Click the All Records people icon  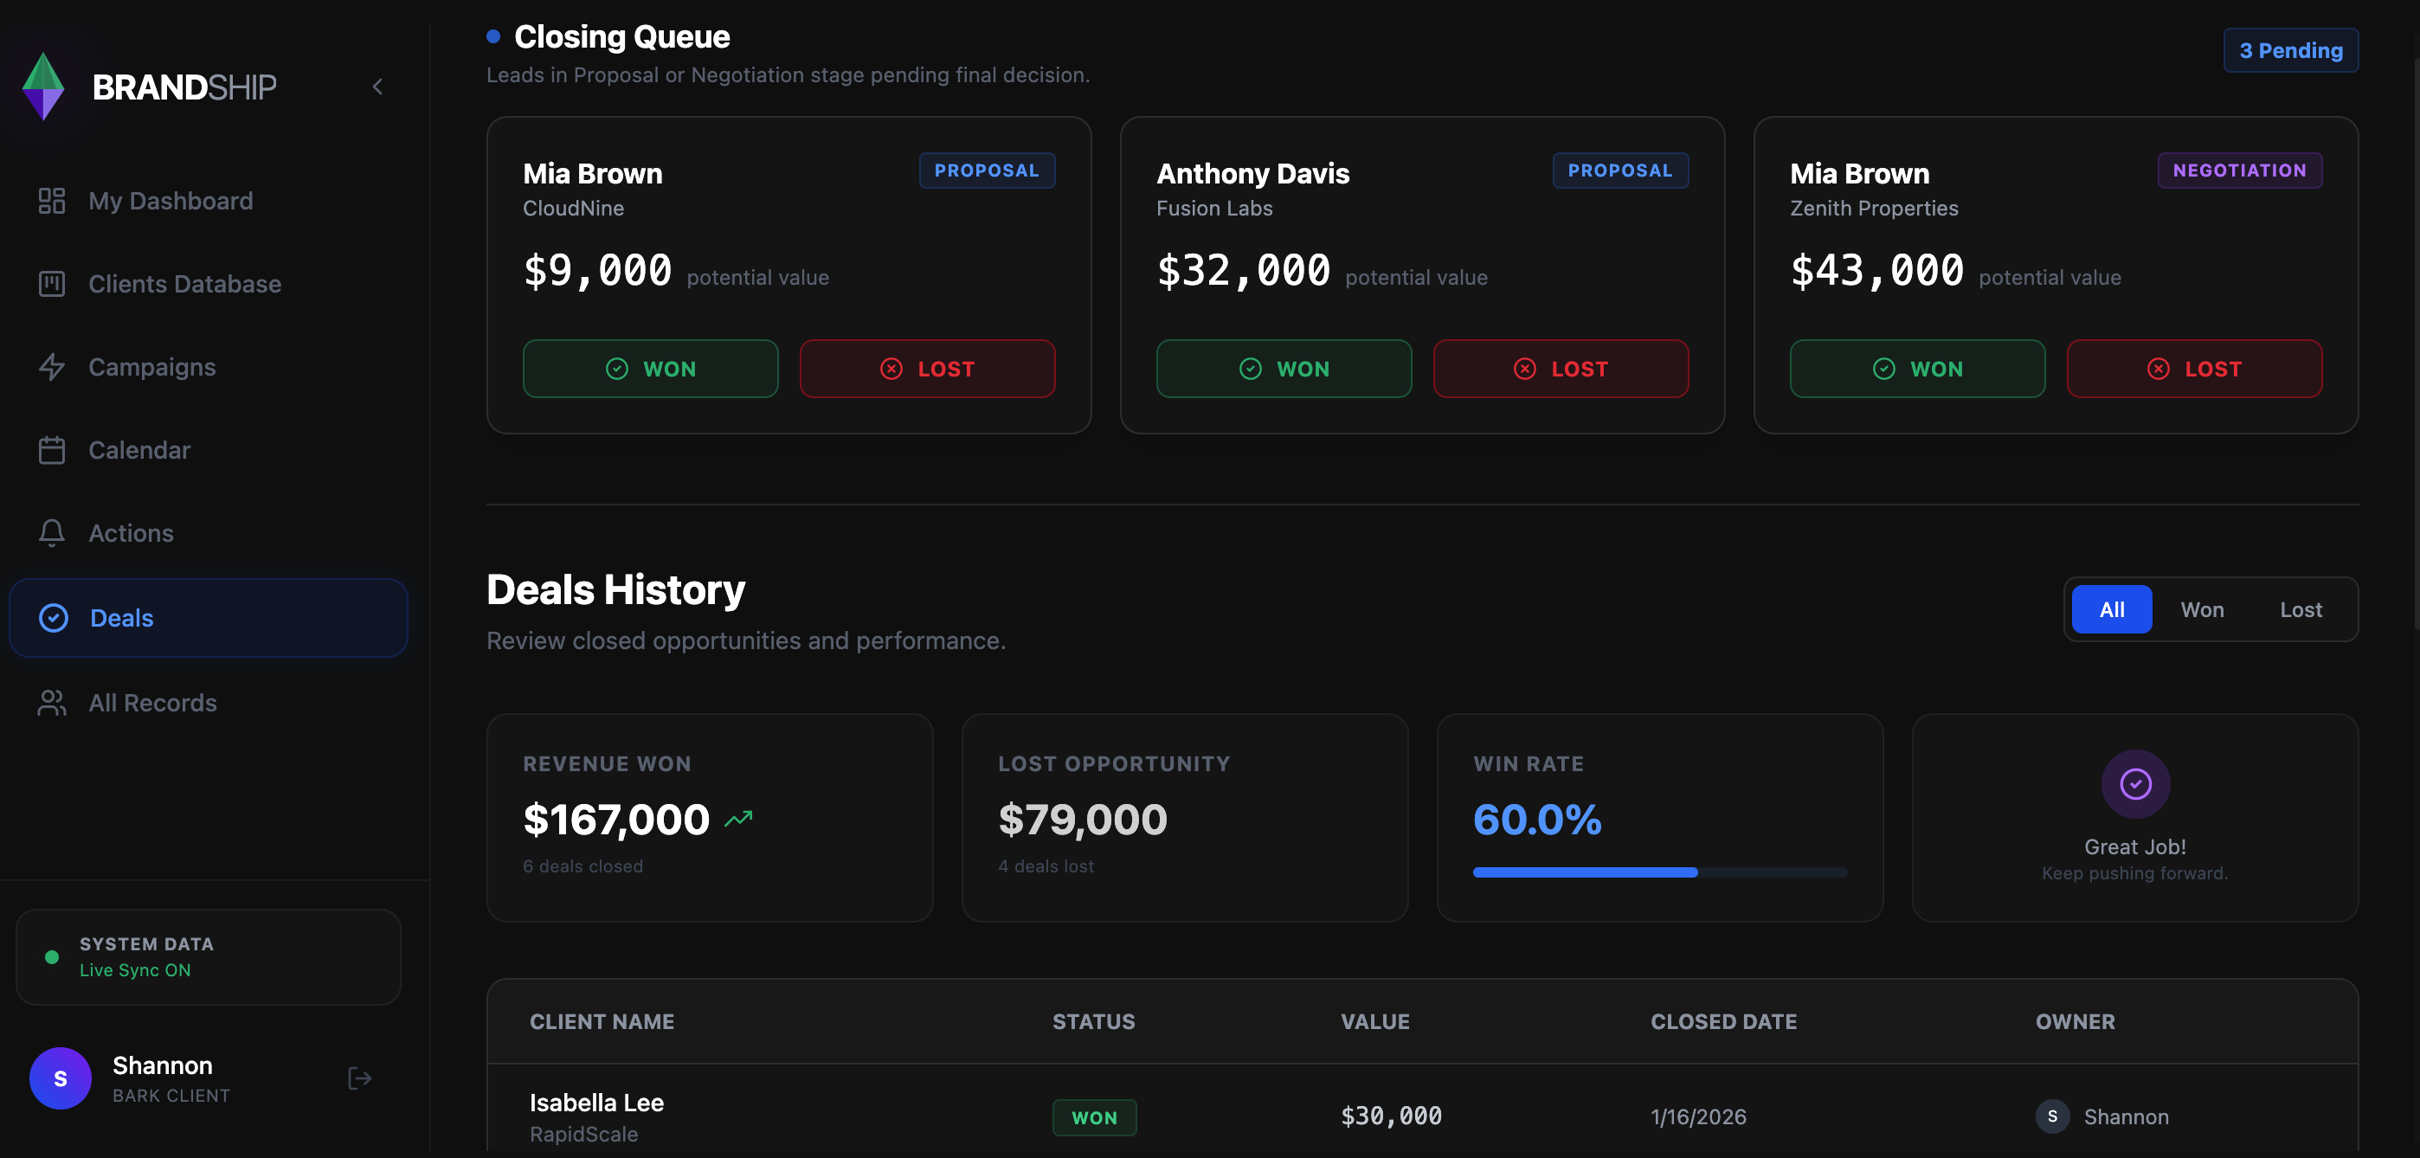[52, 703]
